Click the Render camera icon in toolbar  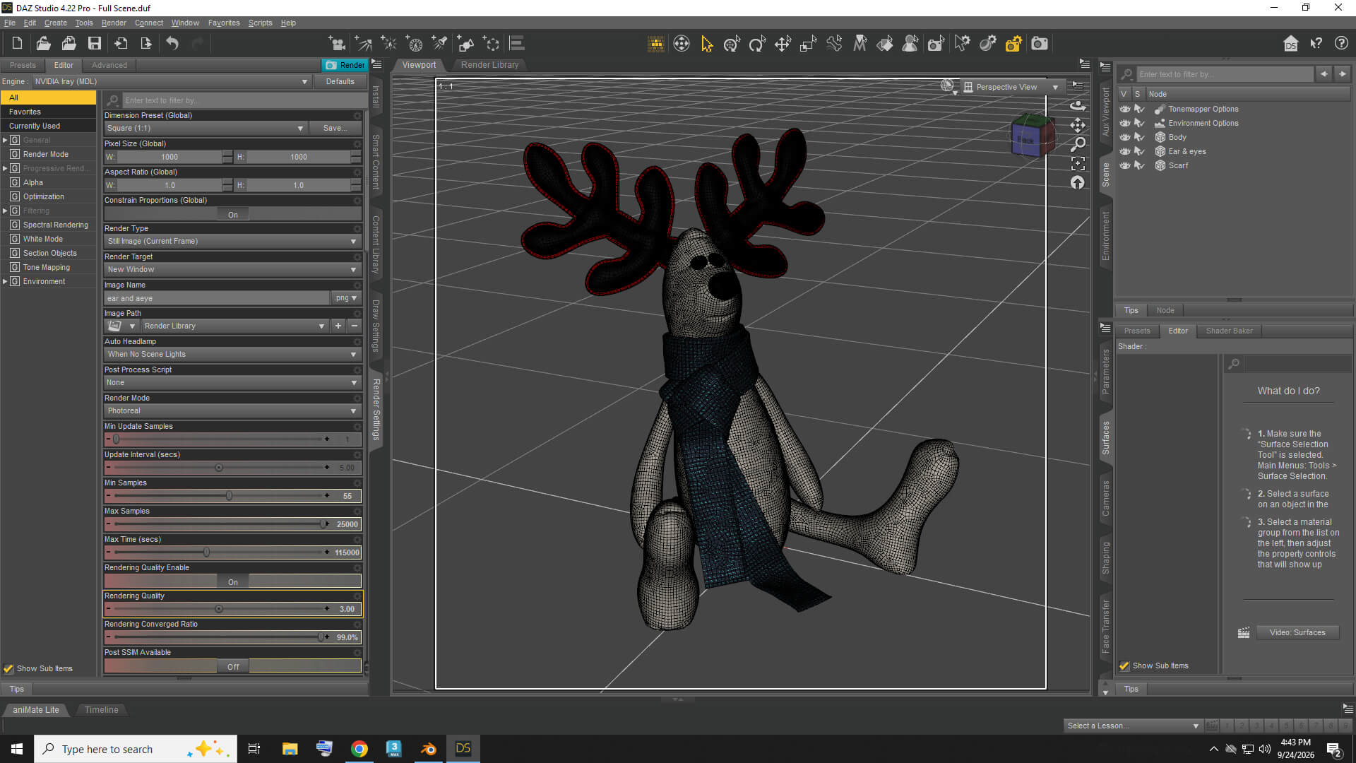click(1039, 45)
